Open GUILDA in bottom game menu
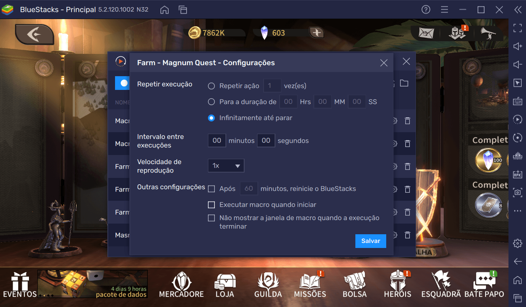This screenshot has height=307, width=526. (268, 285)
